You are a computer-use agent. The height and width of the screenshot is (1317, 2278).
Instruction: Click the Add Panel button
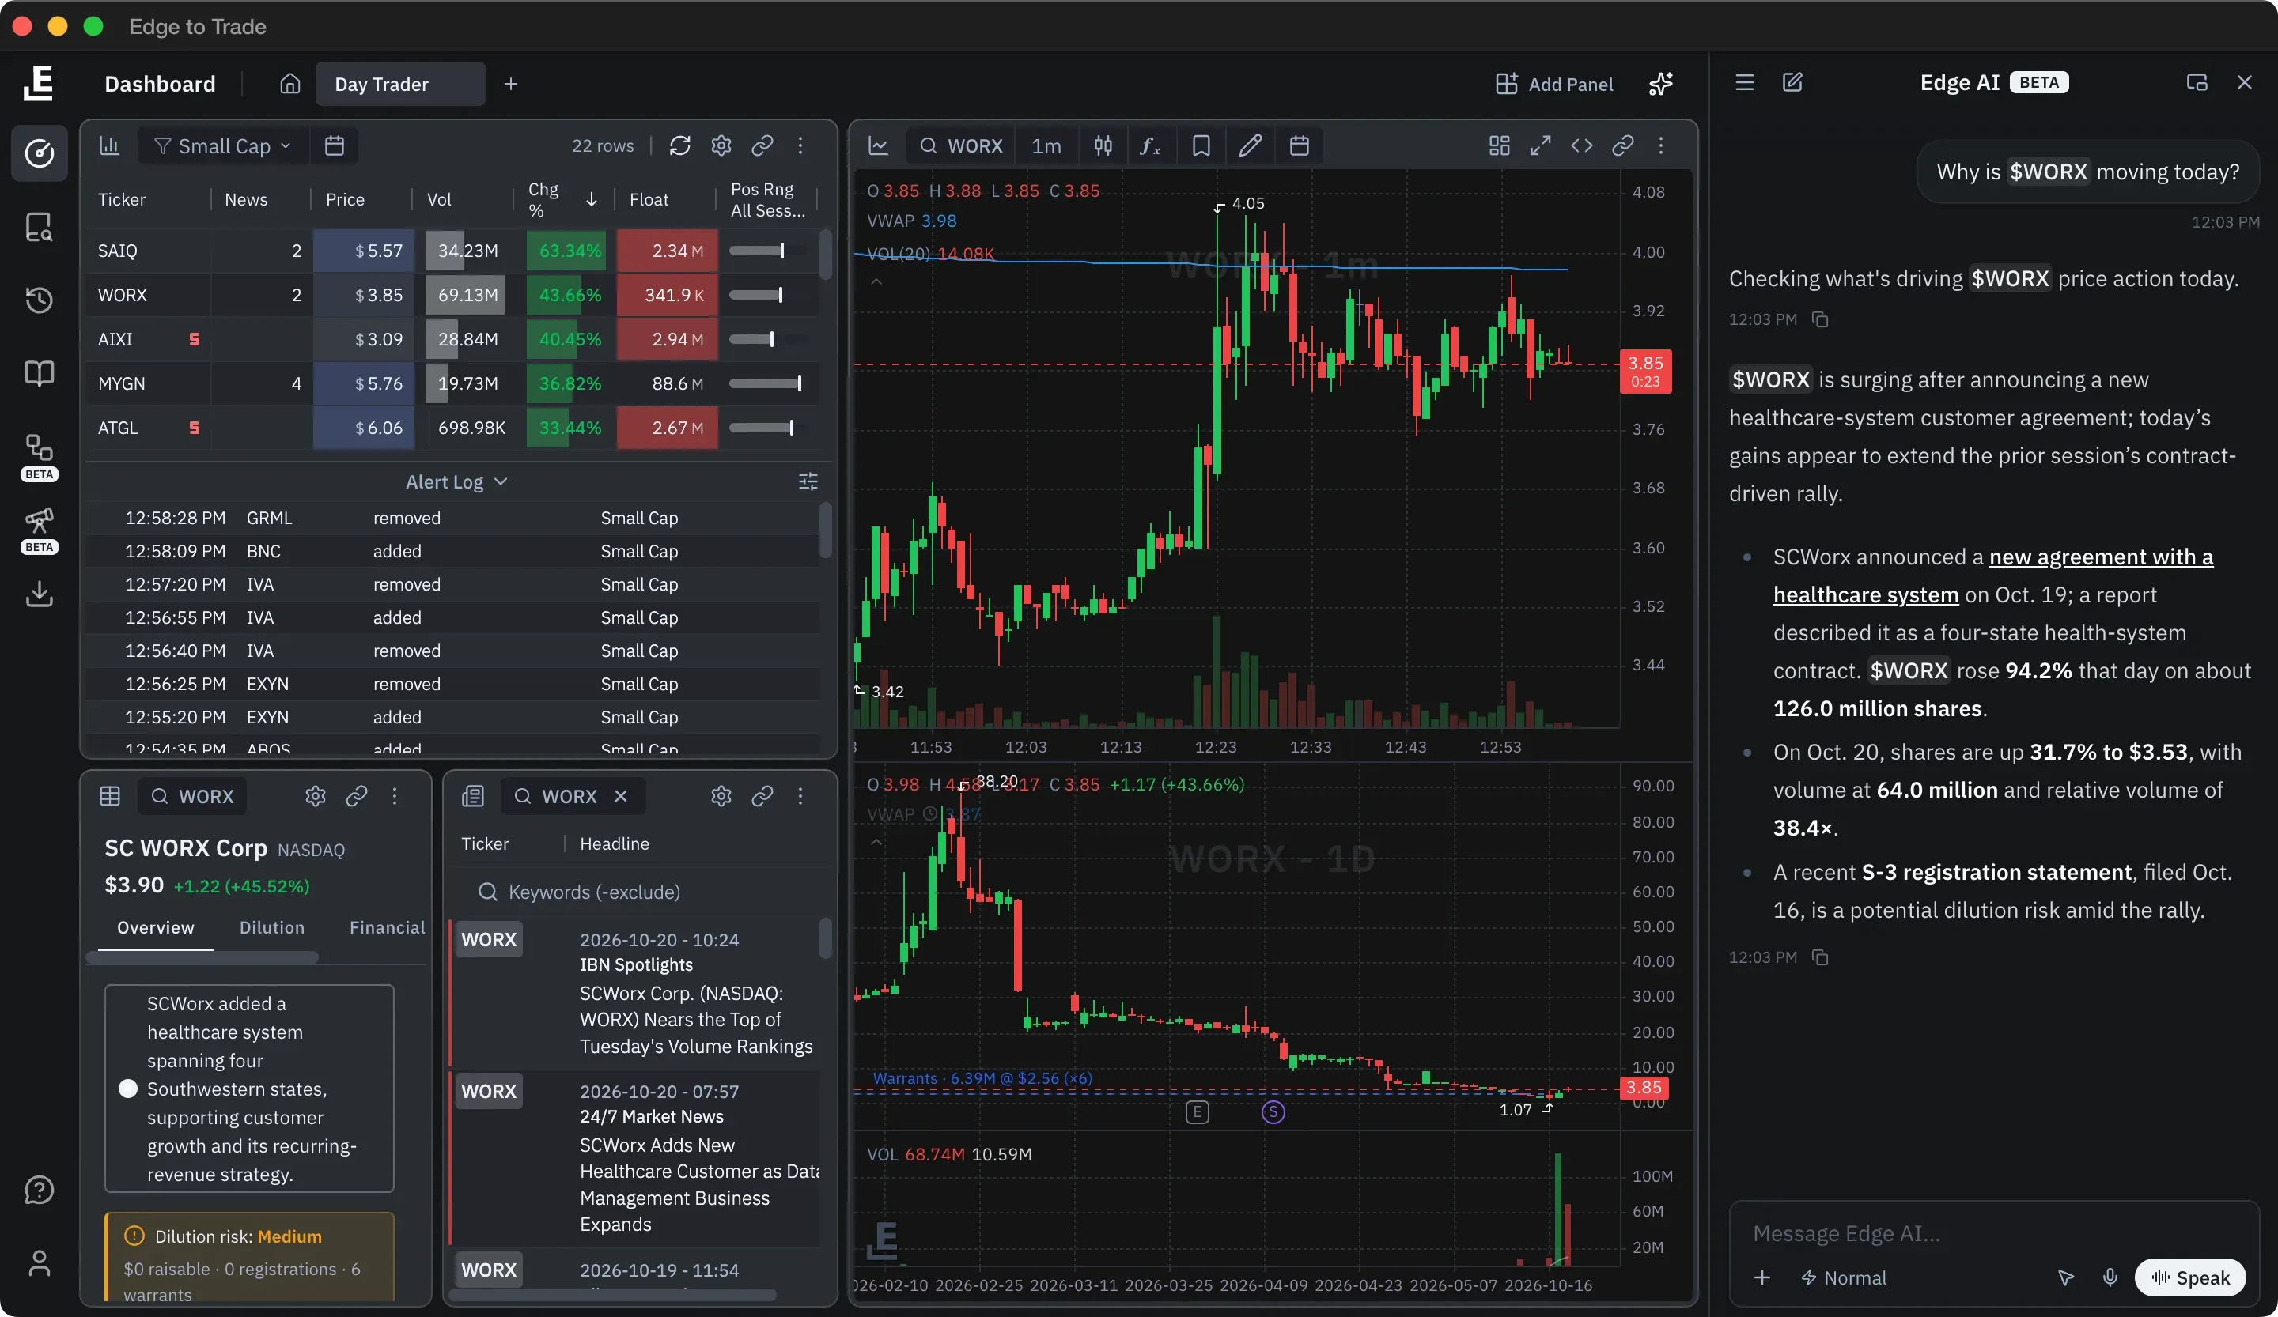pyautogui.click(x=1553, y=84)
